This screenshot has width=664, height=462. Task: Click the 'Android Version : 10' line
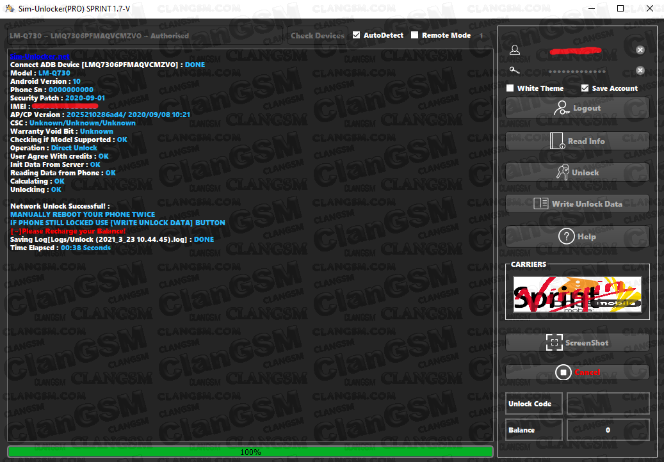point(45,81)
